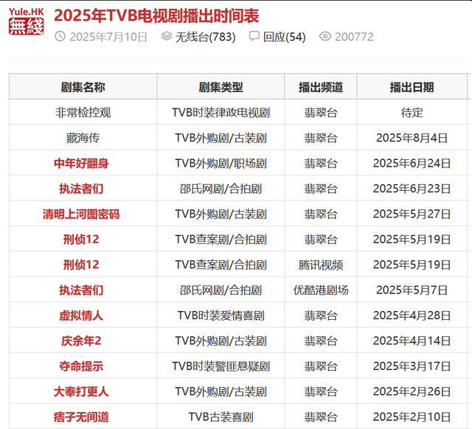Image resolution: width=472 pixels, height=429 pixels.
Task: Select the 2025年4月14日 date cell
Action: coord(412,341)
